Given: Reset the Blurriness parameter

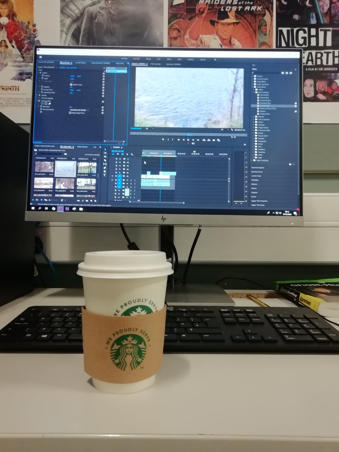Looking at the screenshot, I should 103,107.
